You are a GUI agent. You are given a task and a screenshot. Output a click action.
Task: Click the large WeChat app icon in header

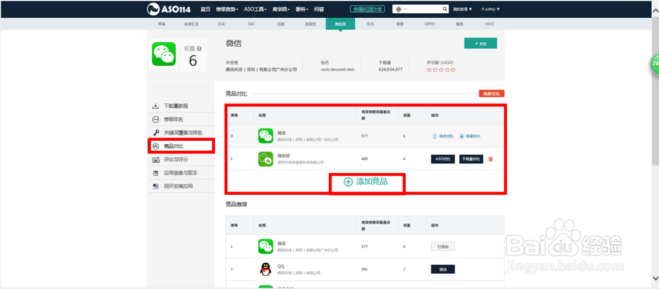coord(163,55)
